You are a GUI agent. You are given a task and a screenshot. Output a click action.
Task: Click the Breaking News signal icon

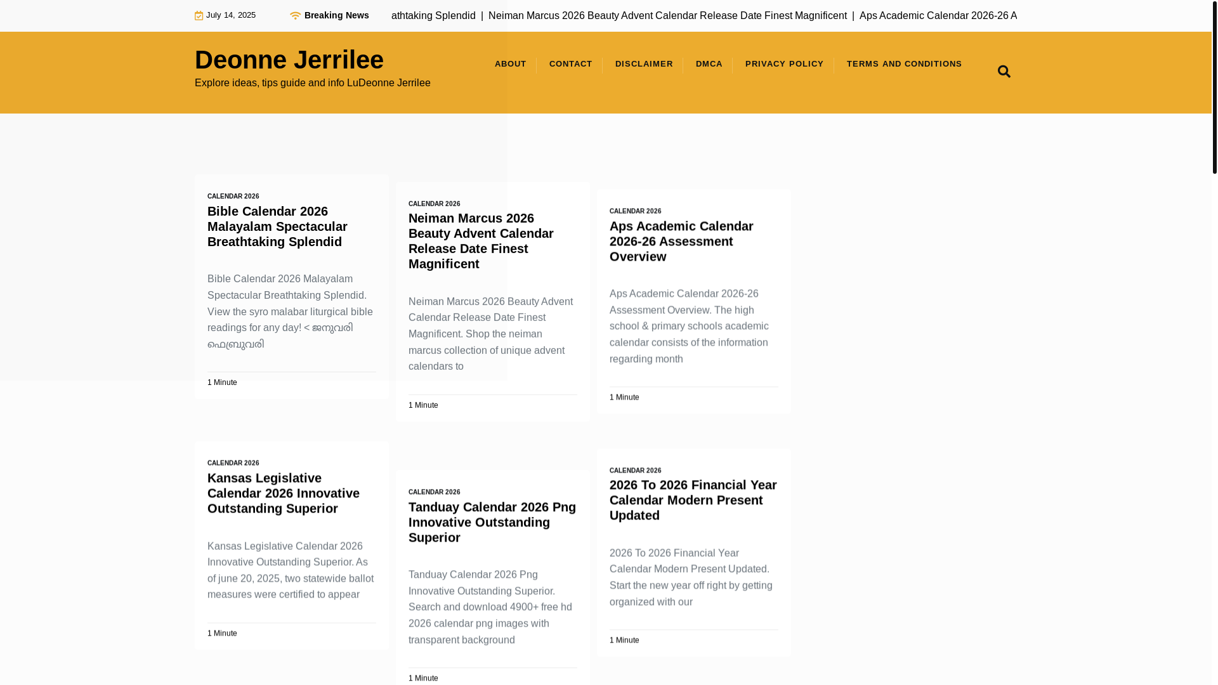click(x=295, y=16)
